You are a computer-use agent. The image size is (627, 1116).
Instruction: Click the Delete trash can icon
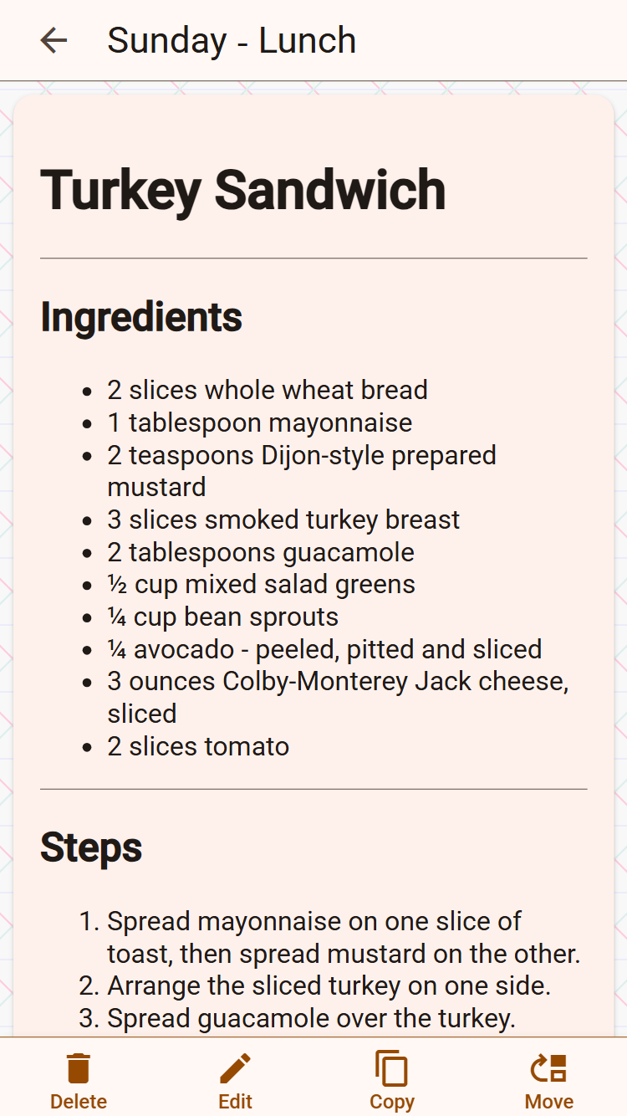79,1069
